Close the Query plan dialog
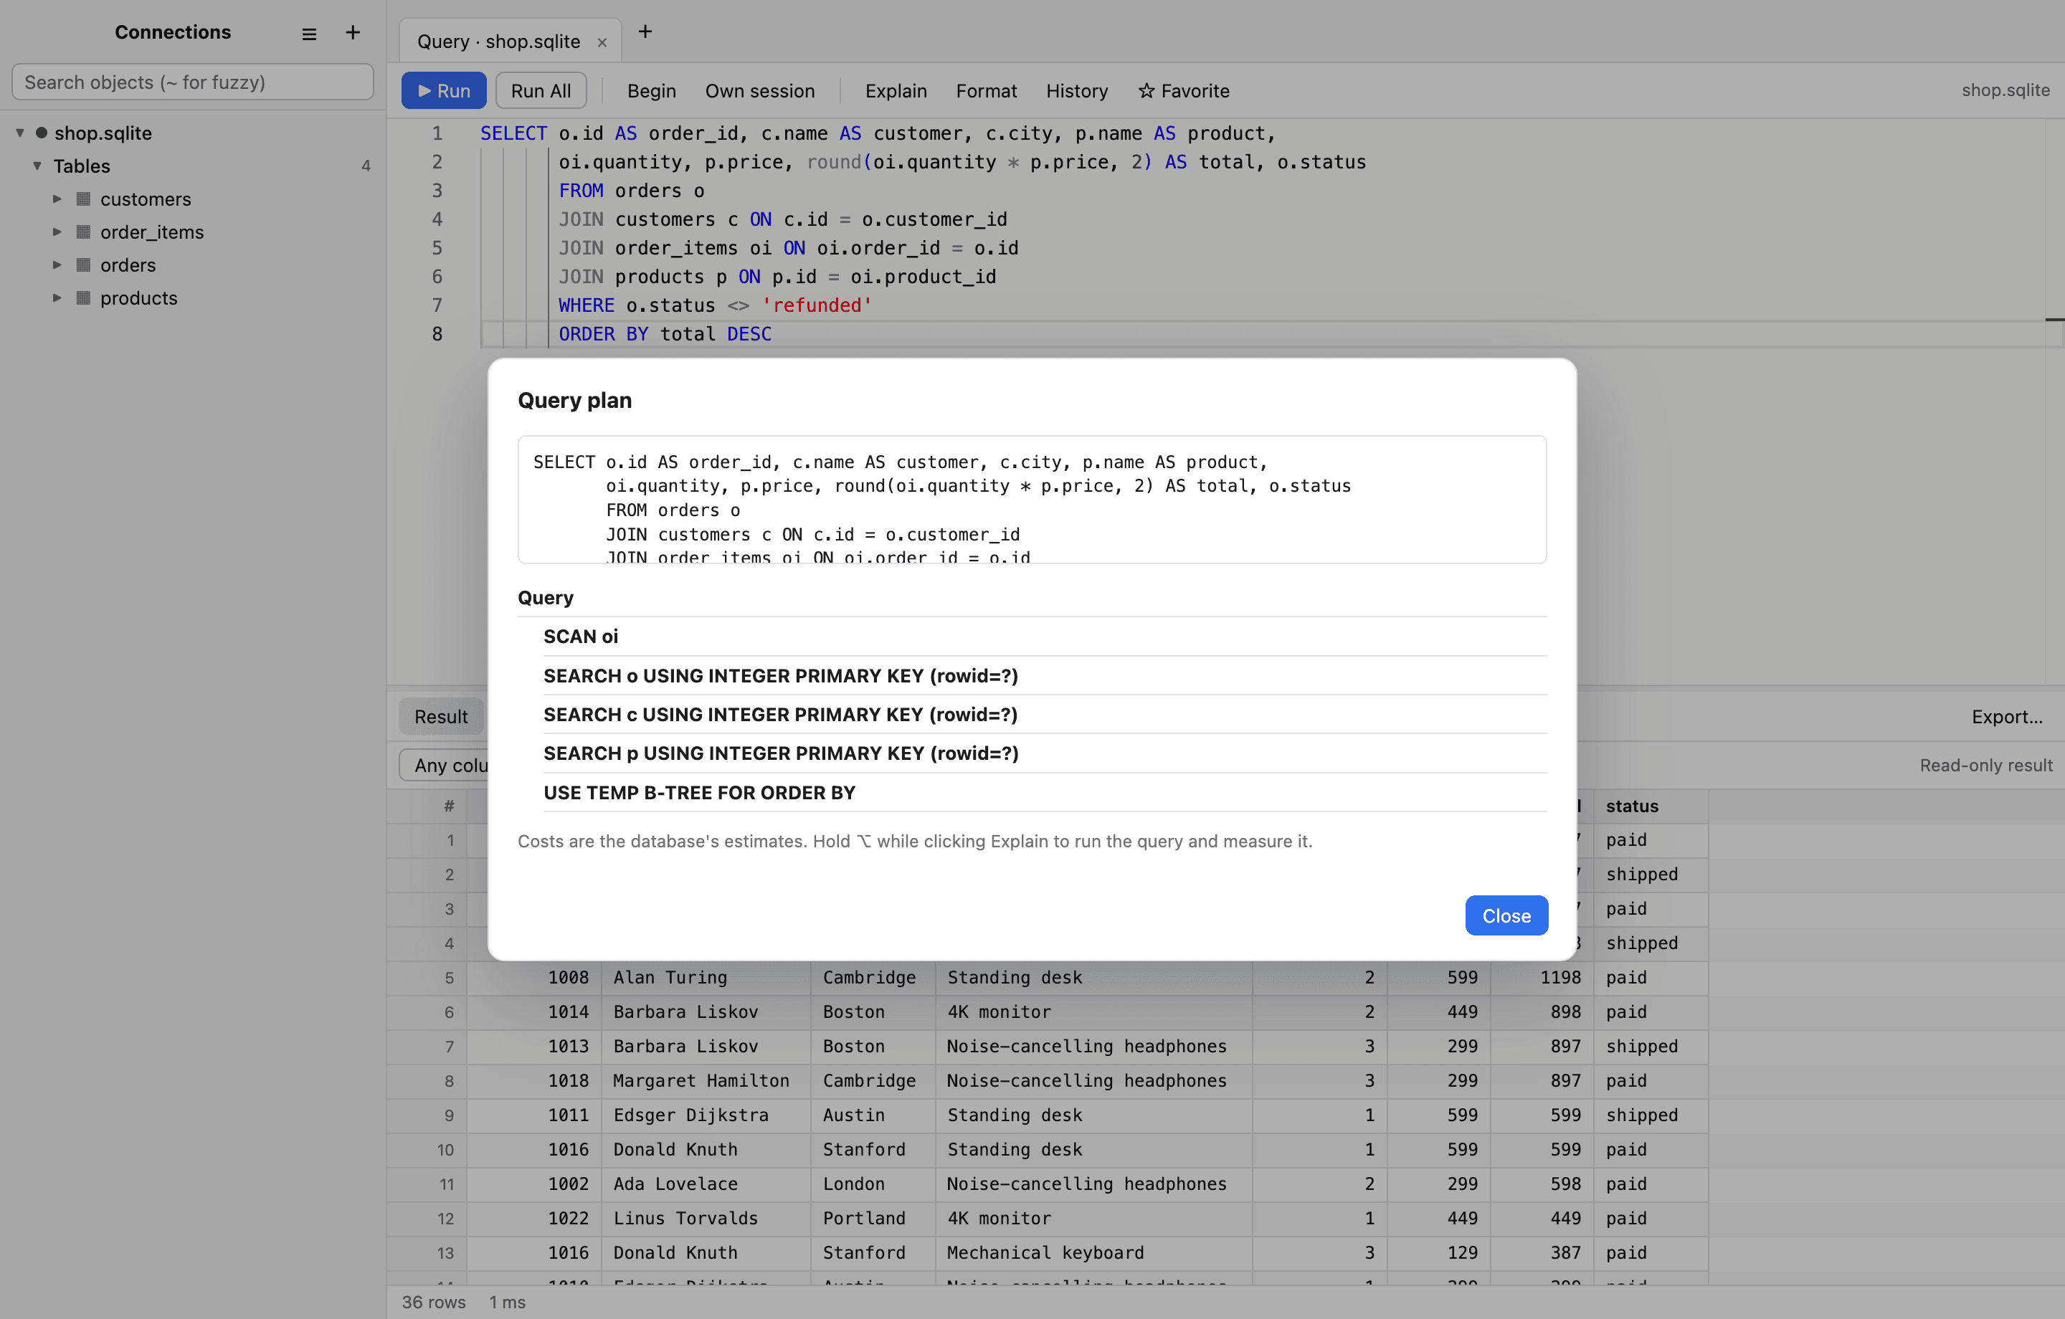This screenshot has height=1319, width=2065. pos(1506,916)
